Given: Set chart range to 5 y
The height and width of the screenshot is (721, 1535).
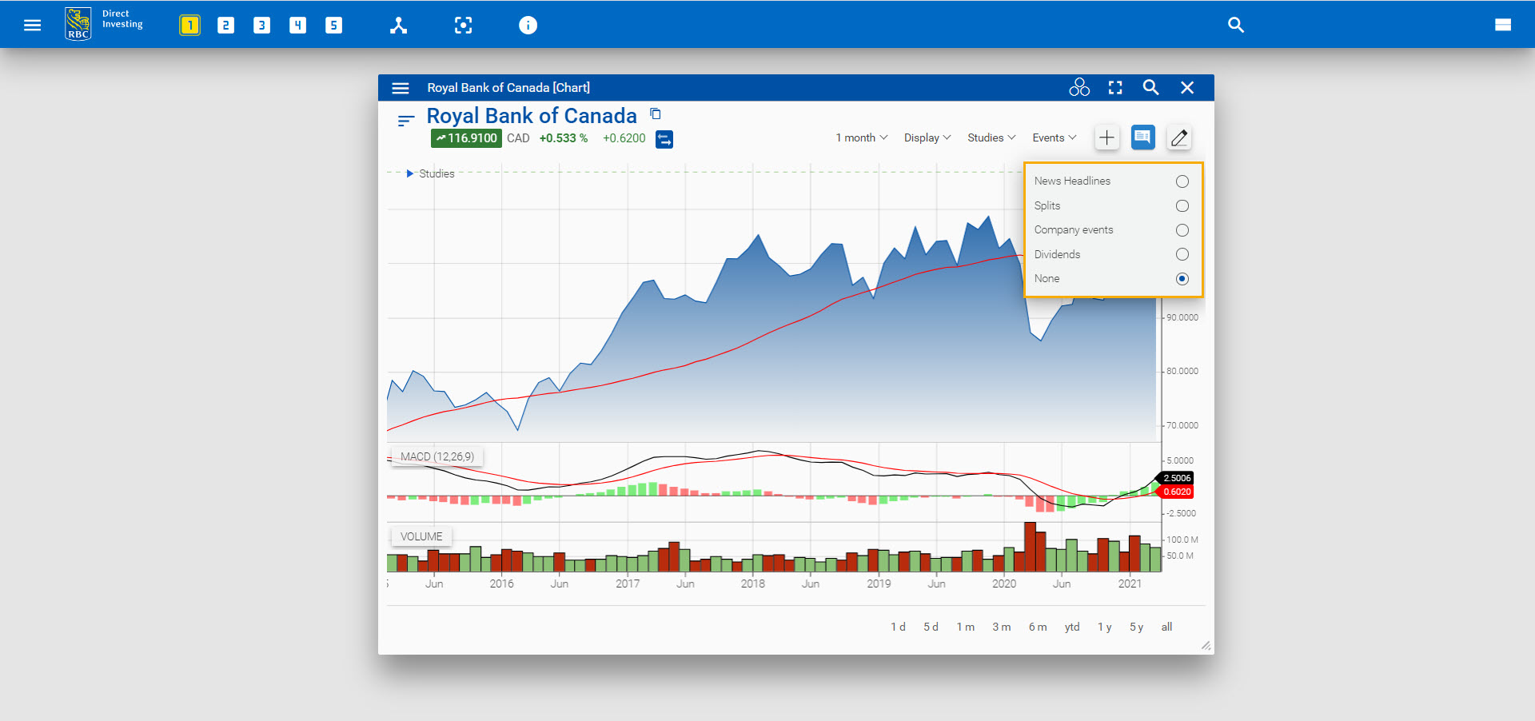Looking at the screenshot, I should 1136,627.
